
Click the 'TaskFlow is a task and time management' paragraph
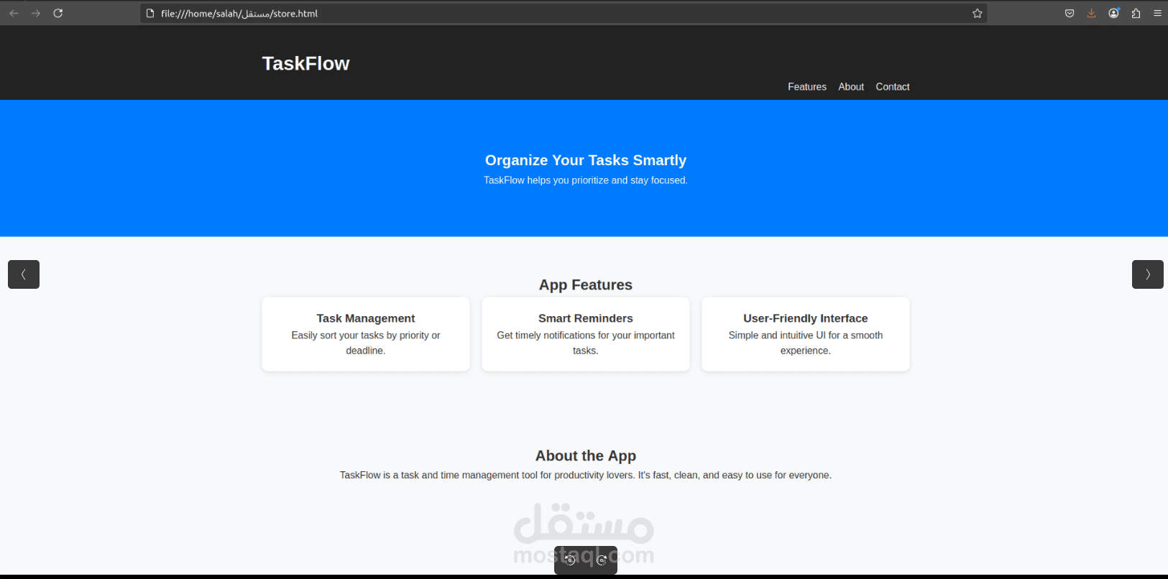coord(586,476)
